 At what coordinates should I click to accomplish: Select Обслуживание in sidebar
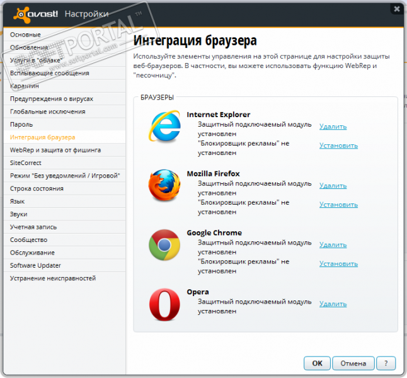coord(64,253)
